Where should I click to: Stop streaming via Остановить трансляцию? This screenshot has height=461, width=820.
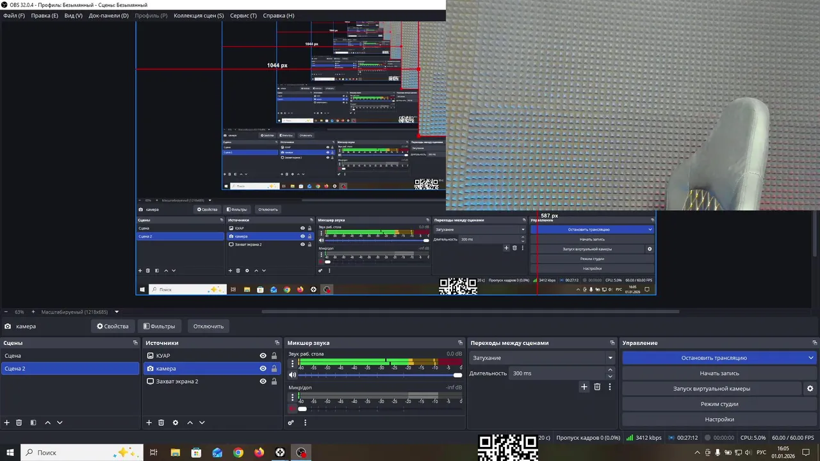tap(714, 358)
